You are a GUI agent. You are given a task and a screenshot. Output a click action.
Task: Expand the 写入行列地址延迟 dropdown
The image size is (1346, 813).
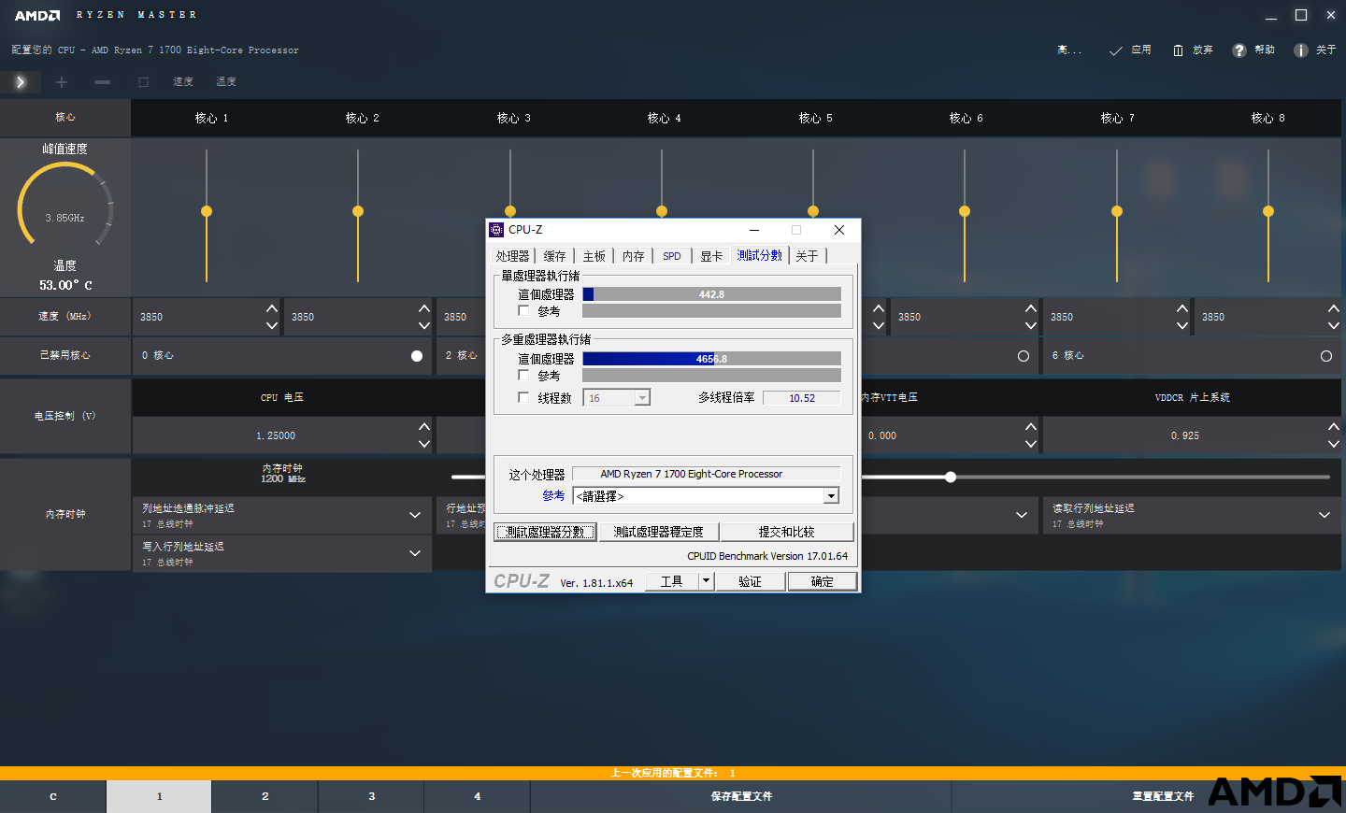pos(415,553)
